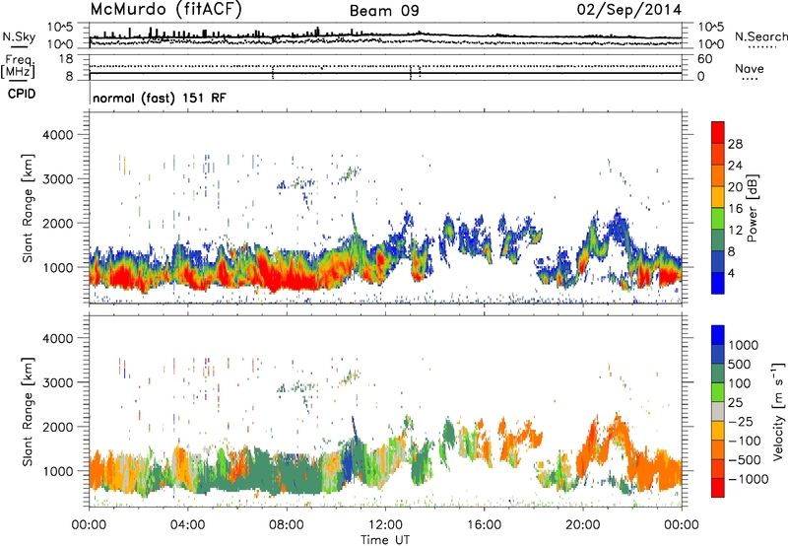Click the blue bottom segment of power colorbar
This screenshot has height=546, width=788.
pos(718,283)
